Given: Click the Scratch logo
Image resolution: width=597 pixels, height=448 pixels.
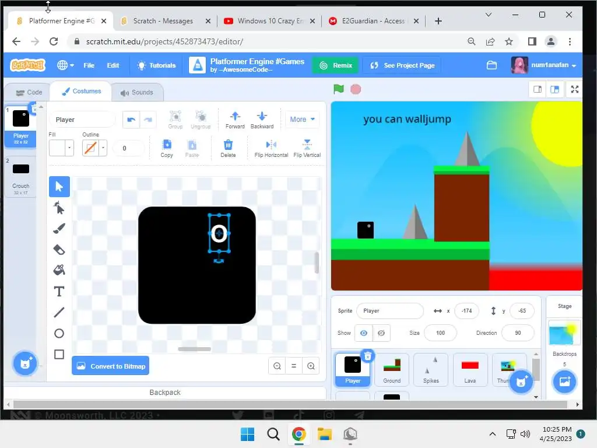Looking at the screenshot, I should pyautogui.click(x=28, y=65).
